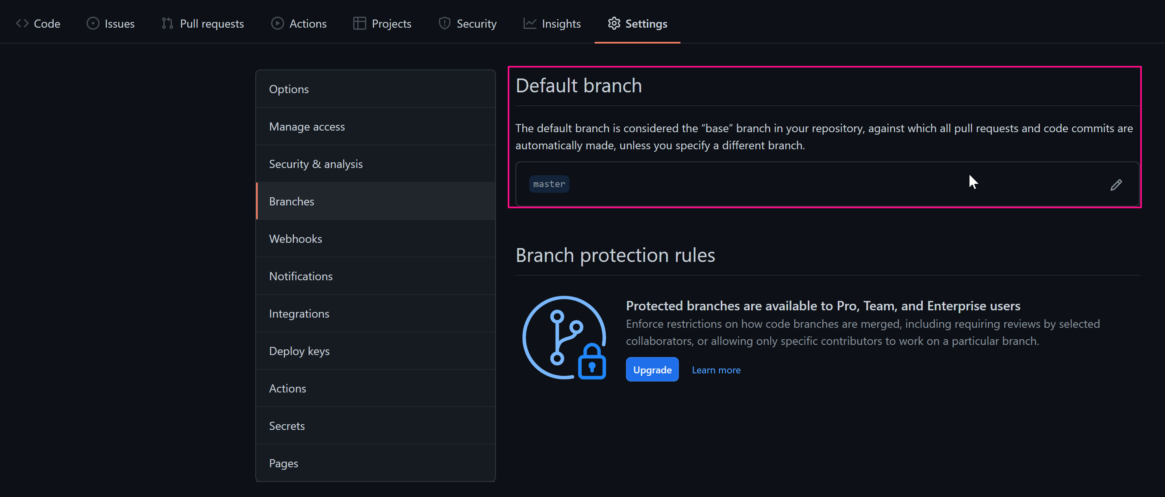Click the master branch label
The height and width of the screenshot is (497, 1165).
549,184
